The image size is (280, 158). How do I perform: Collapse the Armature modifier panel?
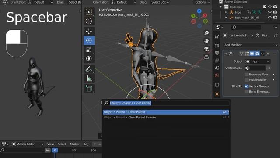226,54
